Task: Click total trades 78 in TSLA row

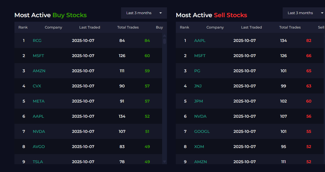Action: (122, 162)
